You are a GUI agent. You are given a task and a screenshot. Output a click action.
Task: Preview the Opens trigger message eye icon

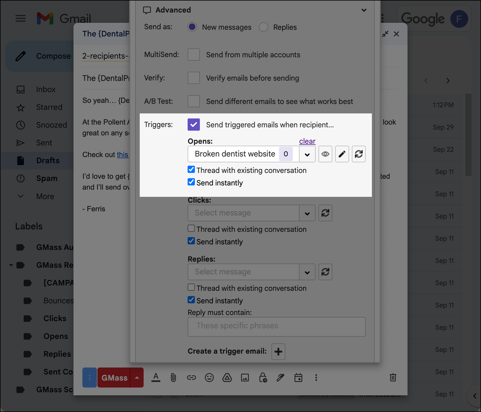click(x=325, y=154)
